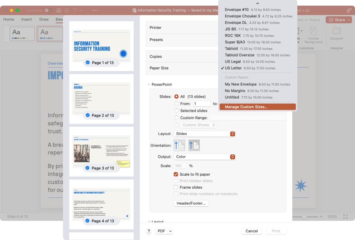Open the Slide Size dropdown arrow

[301, 31]
